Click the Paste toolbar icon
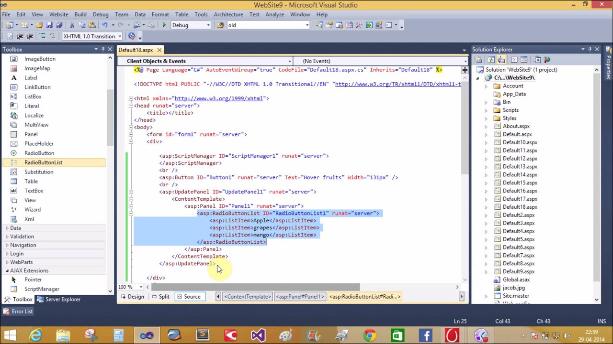Screen dimensions: 613x344 click(92, 25)
